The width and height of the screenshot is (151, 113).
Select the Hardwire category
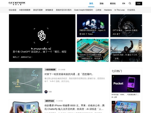(108, 10)
